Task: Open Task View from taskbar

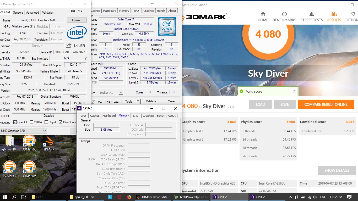Action: click(23, 197)
